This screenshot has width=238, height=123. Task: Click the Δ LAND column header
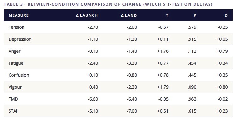pos(129,15)
